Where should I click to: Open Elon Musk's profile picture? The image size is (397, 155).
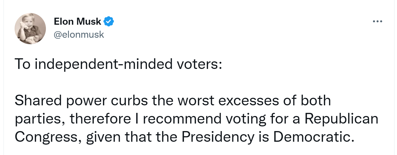click(x=30, y=28)
